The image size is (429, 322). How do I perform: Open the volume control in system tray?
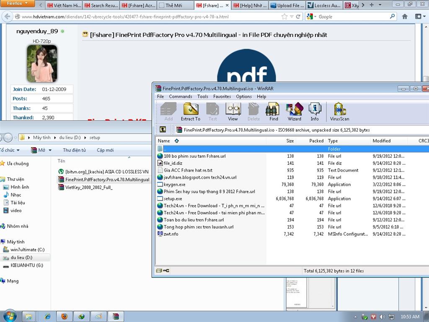coord(382,317)
